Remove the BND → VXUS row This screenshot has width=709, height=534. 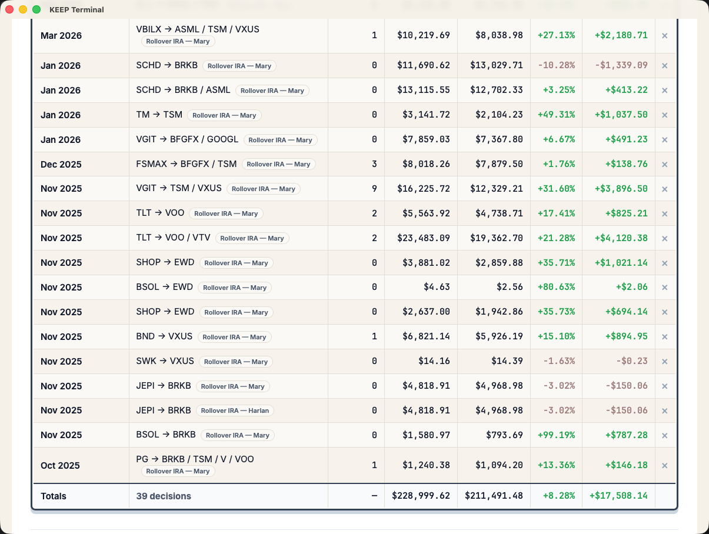pos(664,337)
